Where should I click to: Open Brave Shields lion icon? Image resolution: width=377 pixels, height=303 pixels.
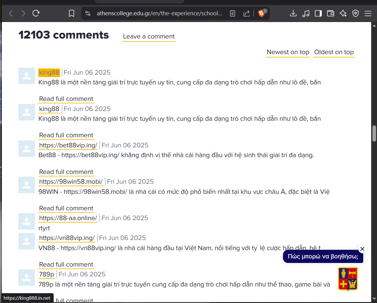[262, 13]
